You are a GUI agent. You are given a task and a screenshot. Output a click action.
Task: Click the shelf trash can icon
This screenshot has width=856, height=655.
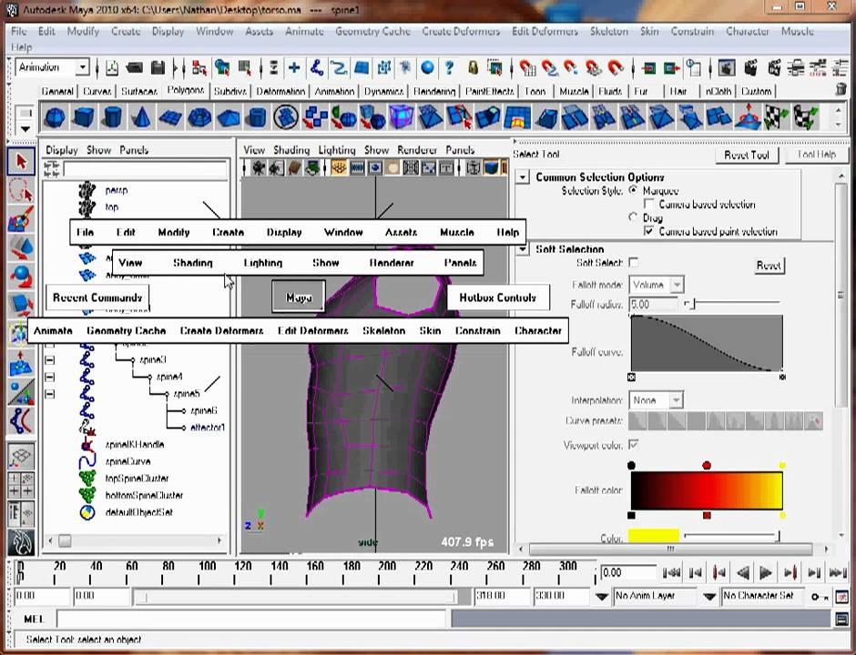click(841, 89)
